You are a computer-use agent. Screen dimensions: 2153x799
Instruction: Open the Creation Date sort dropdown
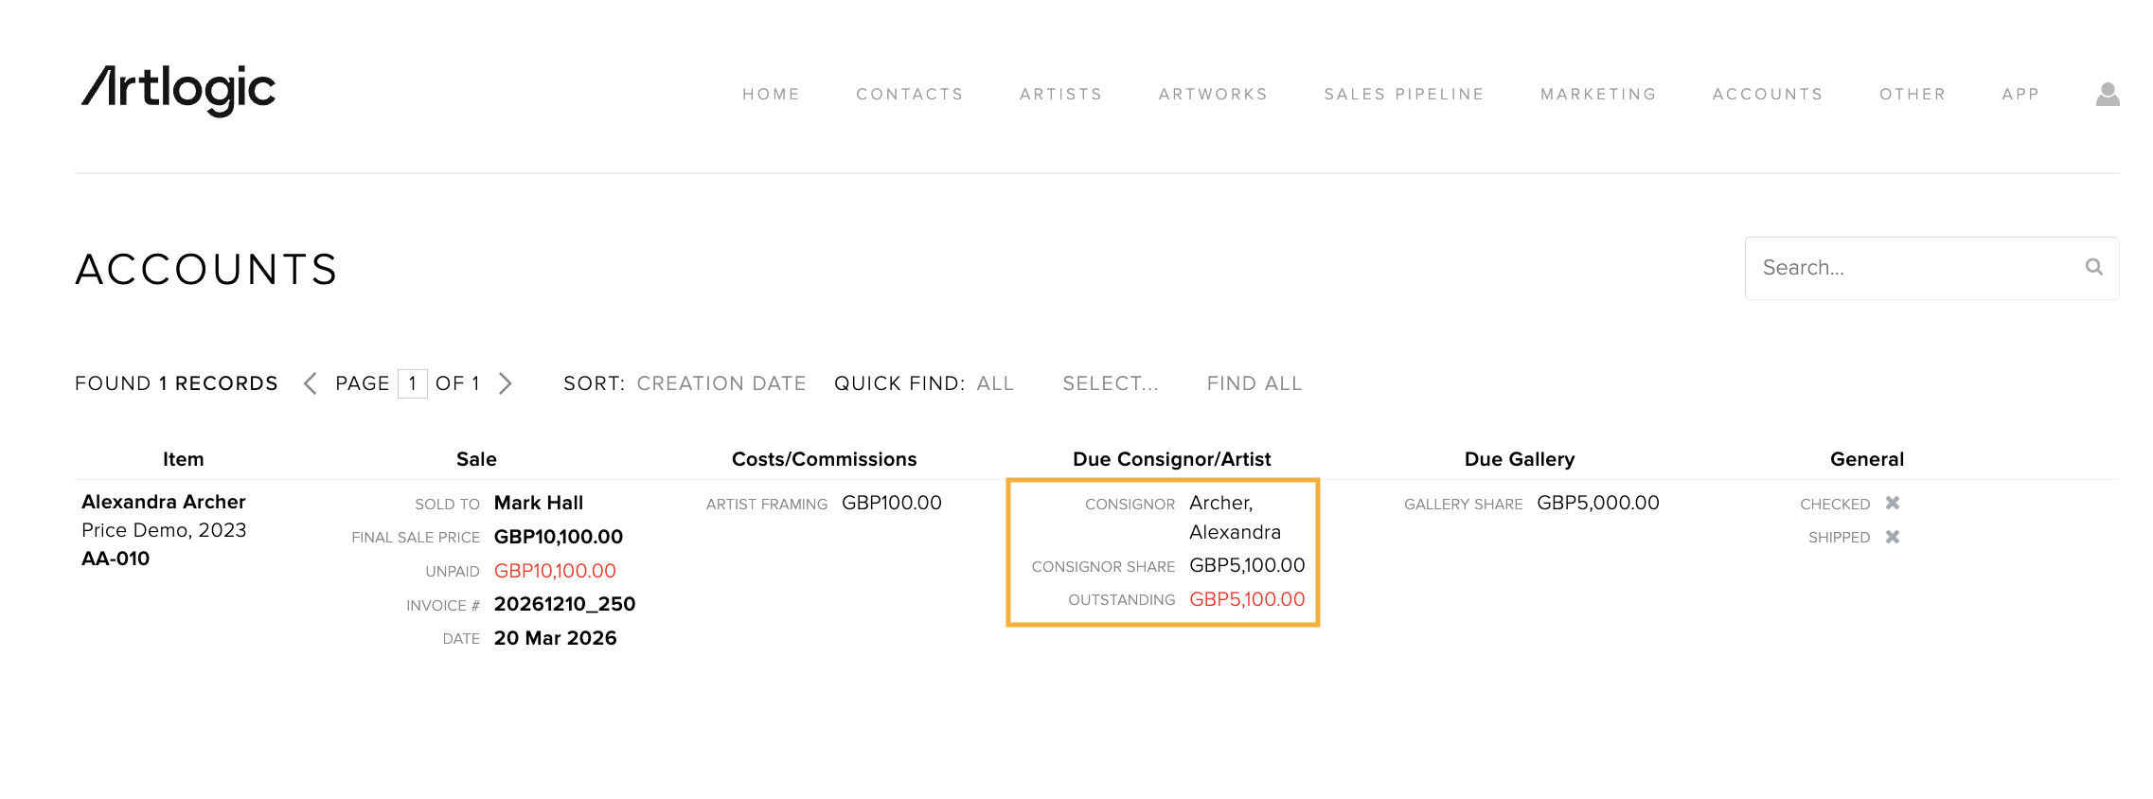tap(721, 383)
